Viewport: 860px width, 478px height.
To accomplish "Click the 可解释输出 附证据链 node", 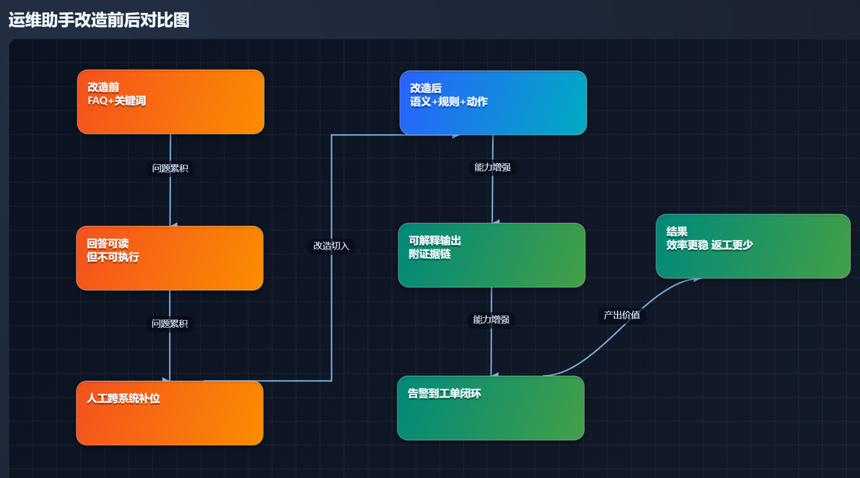I will 492,255.
